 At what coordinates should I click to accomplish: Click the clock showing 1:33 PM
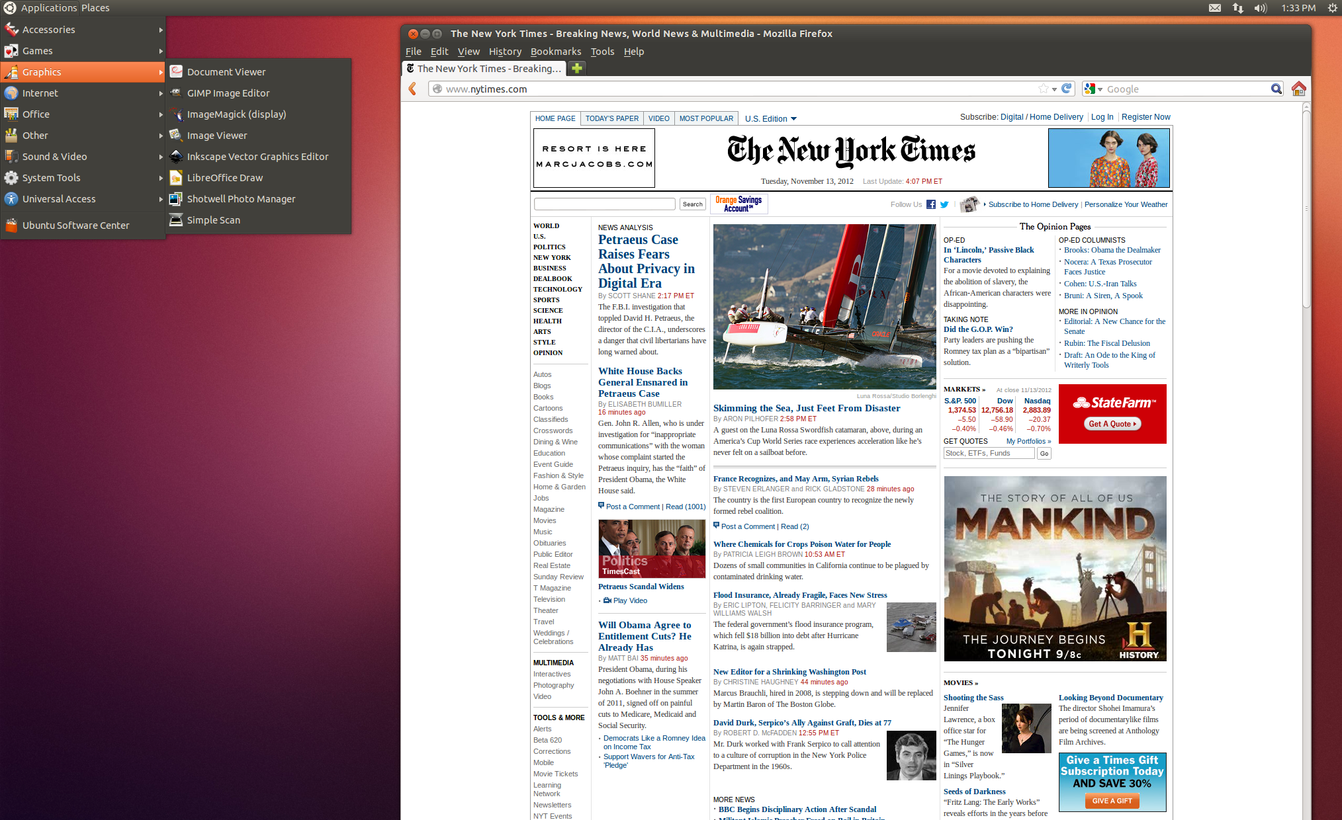(1298, 8)
